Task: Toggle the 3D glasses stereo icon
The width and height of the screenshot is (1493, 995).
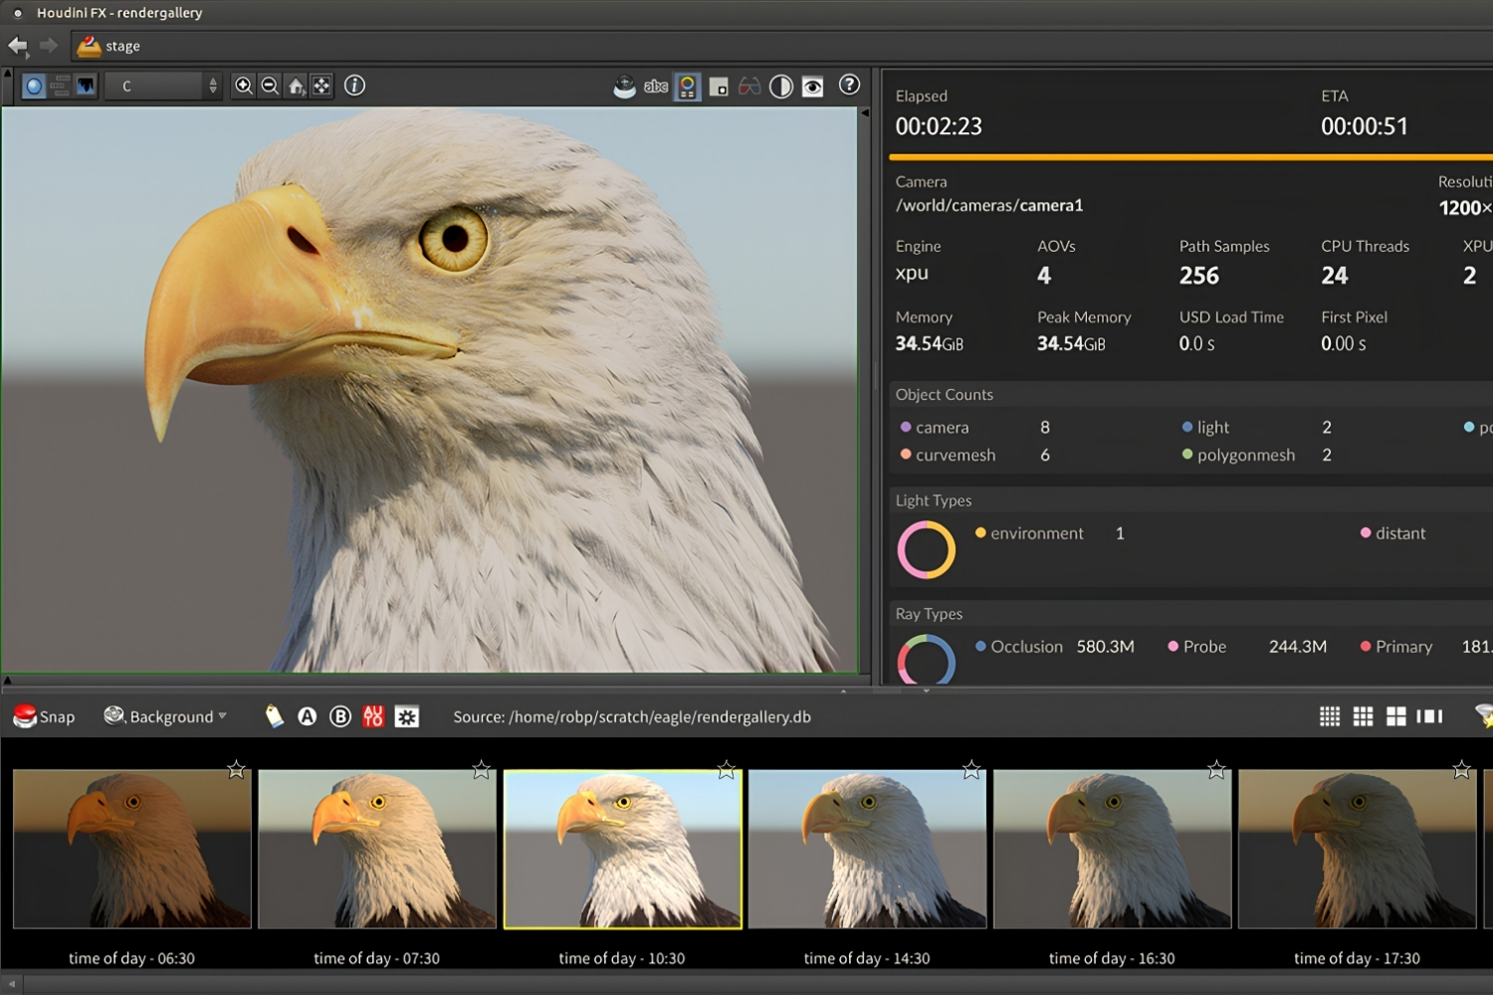Action: (x=749, y=87)
